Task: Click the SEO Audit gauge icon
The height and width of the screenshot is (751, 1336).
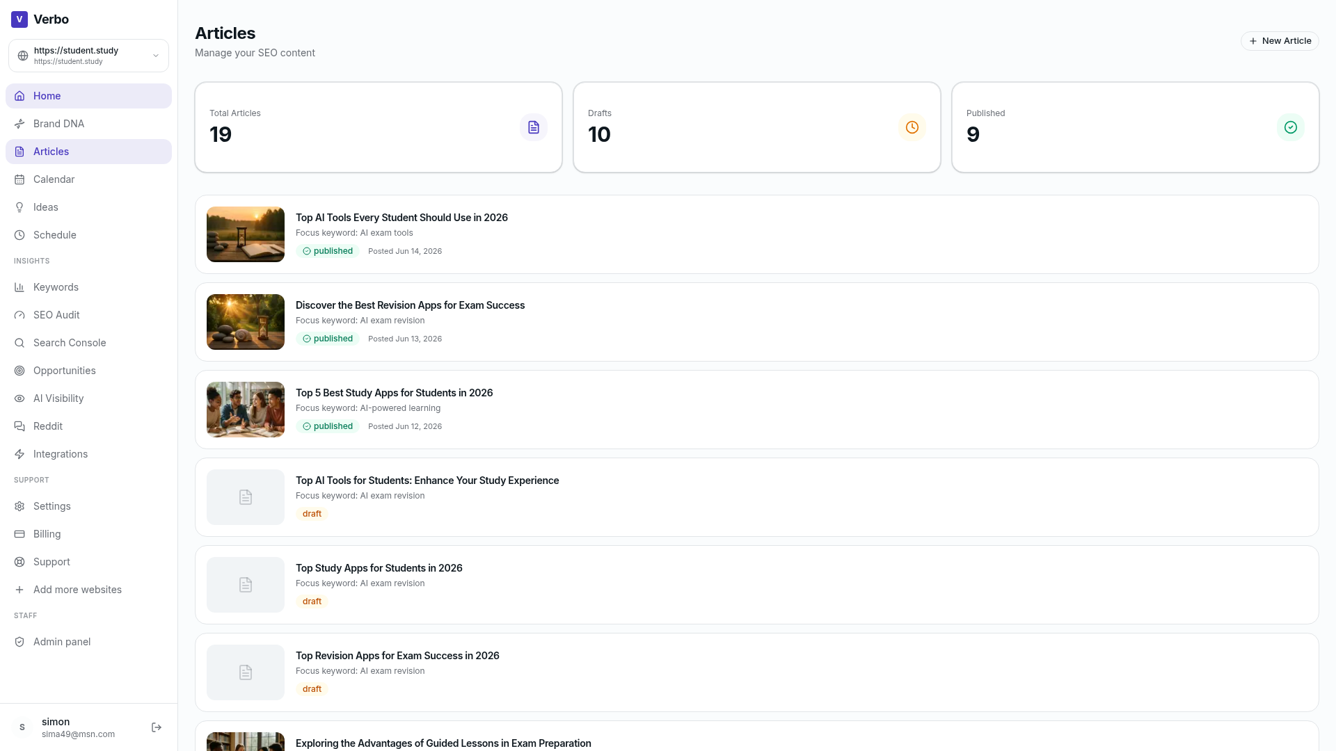Action: coord(19,315)
